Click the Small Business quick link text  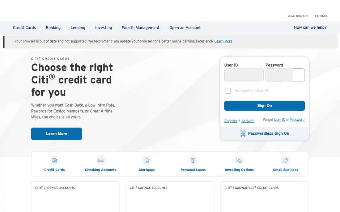pos(285,170)
